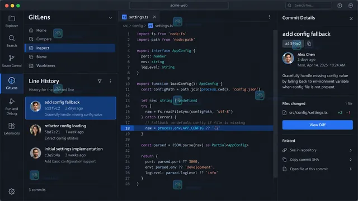Screen dimensions: 358x201
Task: Filter the Line History list
Action: pyautogui.click(x=100, y=81)
